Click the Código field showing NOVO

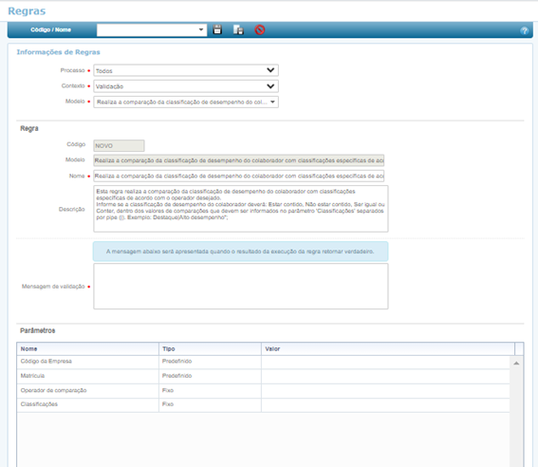tap(119, 146)
